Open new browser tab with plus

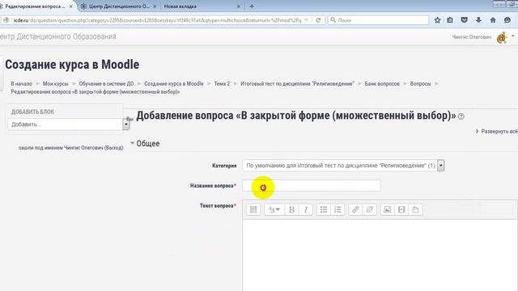pos(252,6)
